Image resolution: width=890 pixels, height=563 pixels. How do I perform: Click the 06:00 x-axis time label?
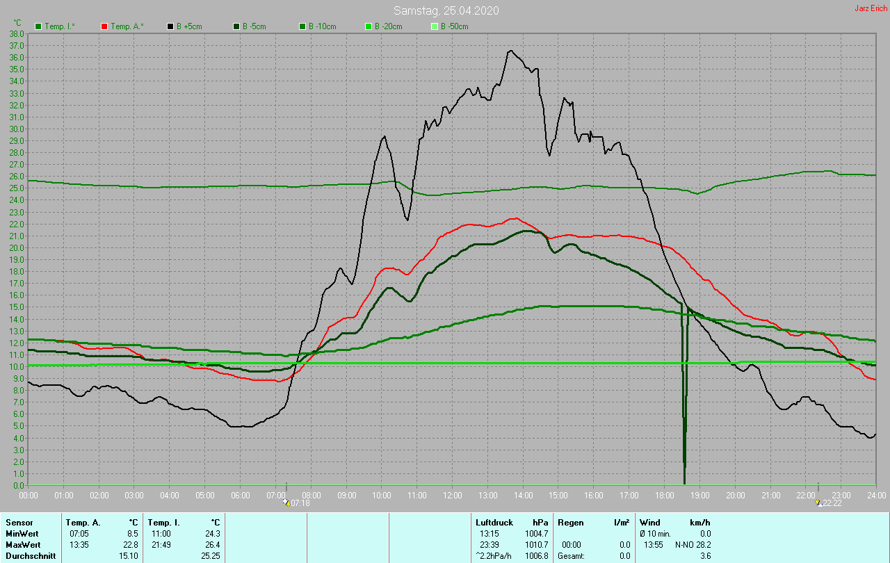[x=241, y=495]
